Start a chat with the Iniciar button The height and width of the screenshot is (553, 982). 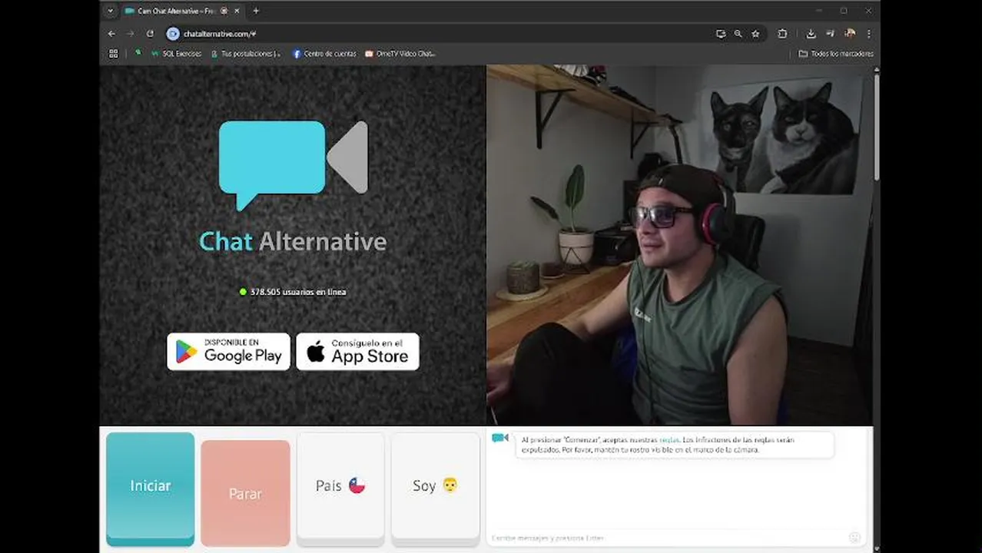150,488
